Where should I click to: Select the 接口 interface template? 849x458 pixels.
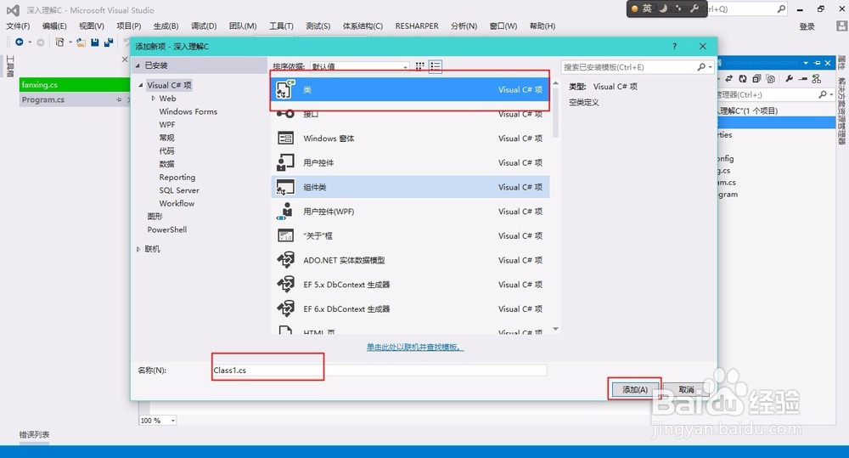click(410, 114)
